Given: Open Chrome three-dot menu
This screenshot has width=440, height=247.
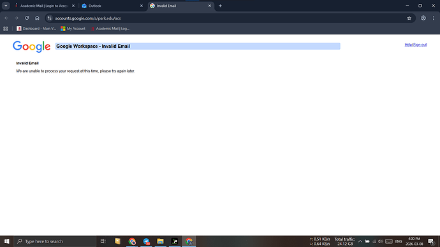Looking at the screenshot, I should [x=434, y=18].
